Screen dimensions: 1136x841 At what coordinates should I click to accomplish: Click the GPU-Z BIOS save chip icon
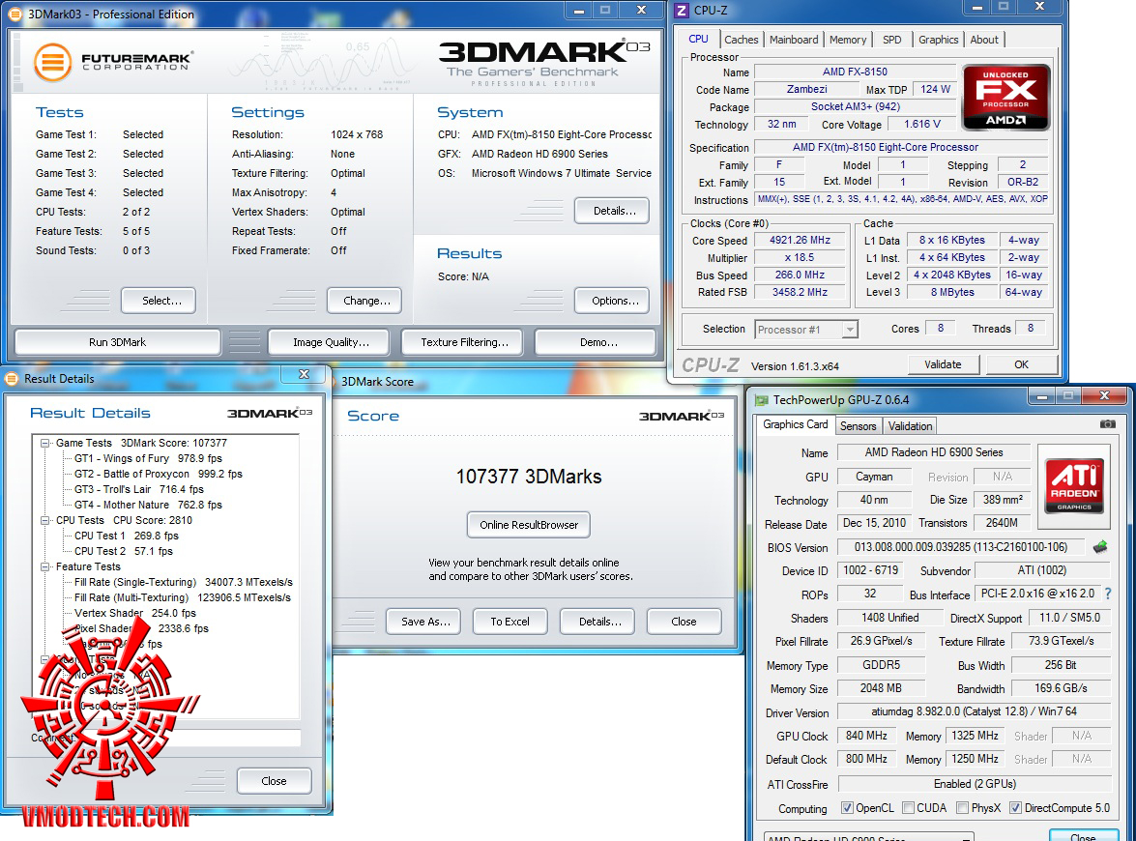(1100, 547)
